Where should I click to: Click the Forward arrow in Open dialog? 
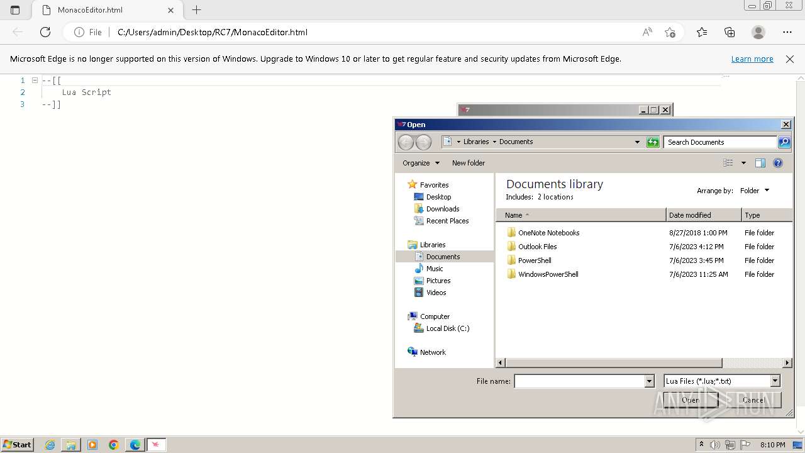pyautogui.click(x=424, y=142)
